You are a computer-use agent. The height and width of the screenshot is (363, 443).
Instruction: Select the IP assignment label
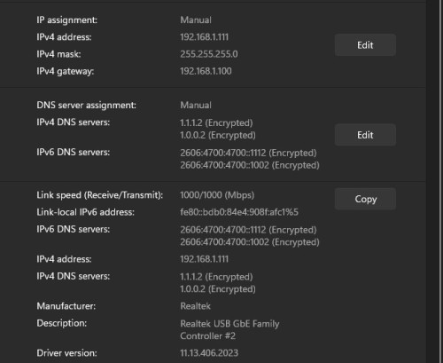point(67,20)
